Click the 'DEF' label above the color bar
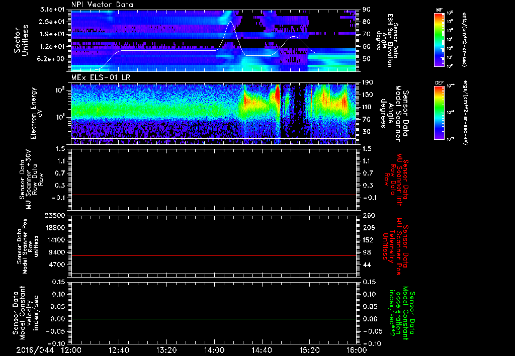 point(440,83)
